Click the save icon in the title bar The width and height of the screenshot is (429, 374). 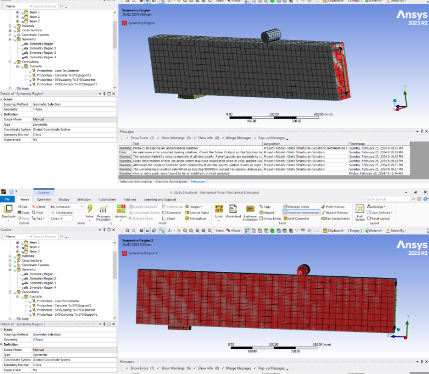(x=11, y=192)
